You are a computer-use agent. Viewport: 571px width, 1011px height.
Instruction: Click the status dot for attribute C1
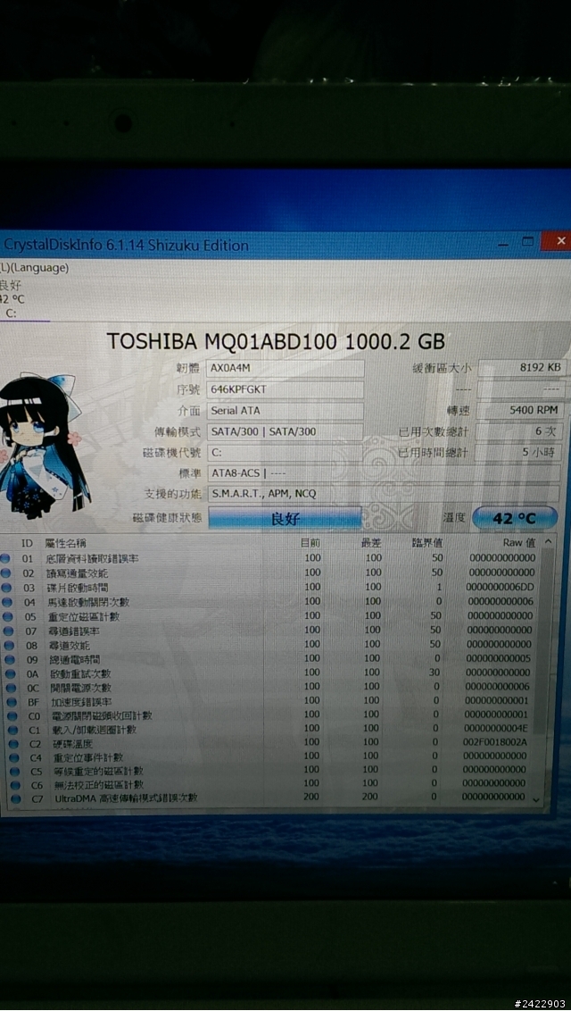click(11, 730)
